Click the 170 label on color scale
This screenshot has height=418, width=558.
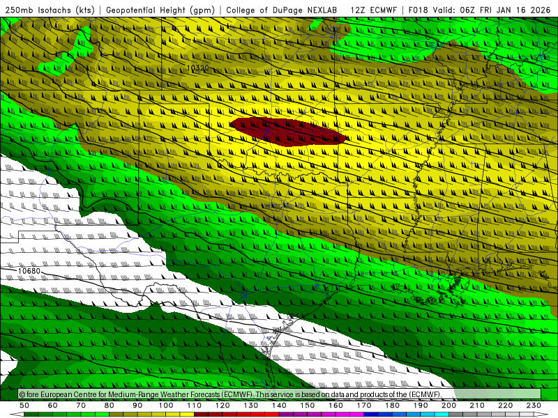tap(363, 405)
